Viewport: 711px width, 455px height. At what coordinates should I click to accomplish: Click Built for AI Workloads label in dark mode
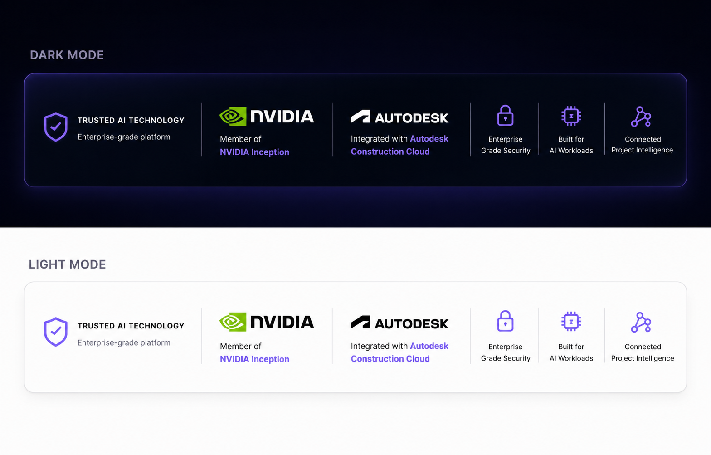click(571, 145)
